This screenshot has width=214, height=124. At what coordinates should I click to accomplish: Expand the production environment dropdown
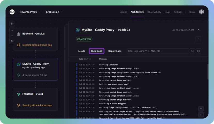coord(61,12)
